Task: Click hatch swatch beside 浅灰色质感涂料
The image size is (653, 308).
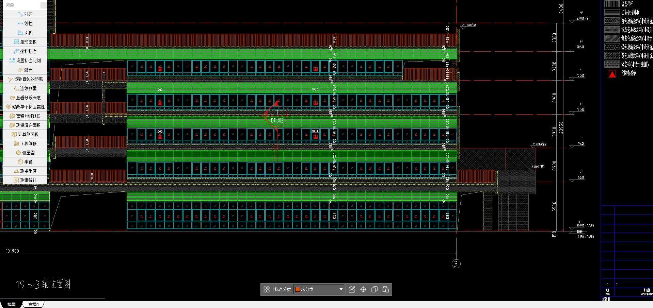Action: click(612, 30)
